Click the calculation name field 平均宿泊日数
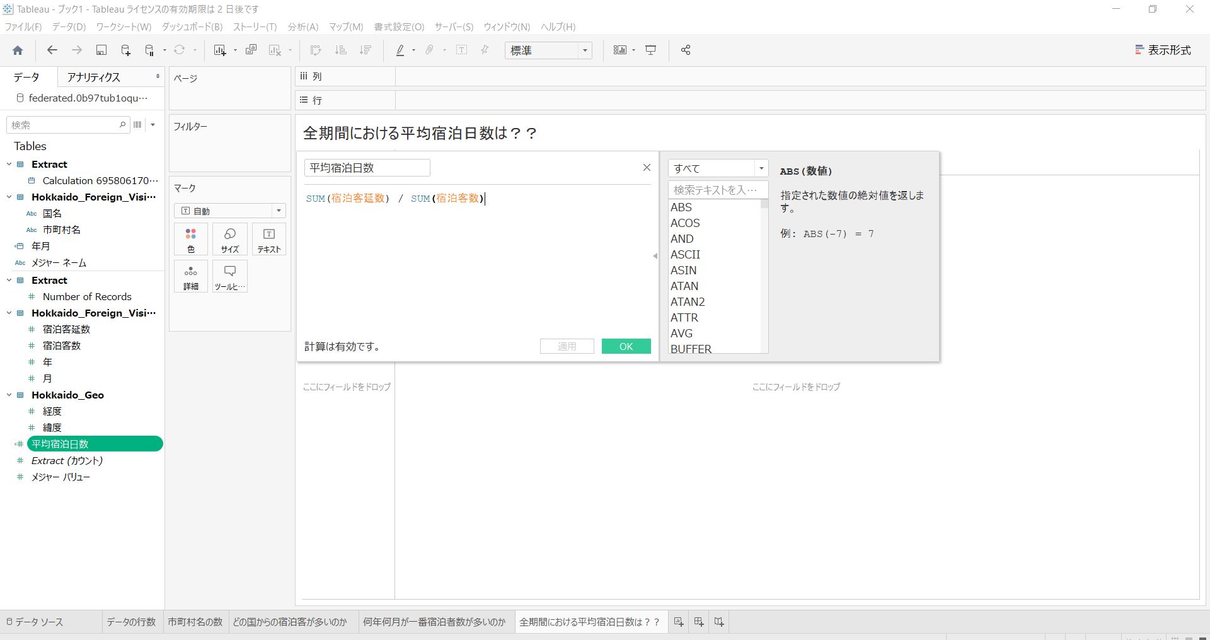The height and width of the screenshot is (640, 1210). (x=367, y=168)
